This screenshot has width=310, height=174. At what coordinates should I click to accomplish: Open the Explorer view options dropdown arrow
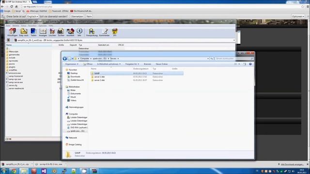click(x=239, y=64)
